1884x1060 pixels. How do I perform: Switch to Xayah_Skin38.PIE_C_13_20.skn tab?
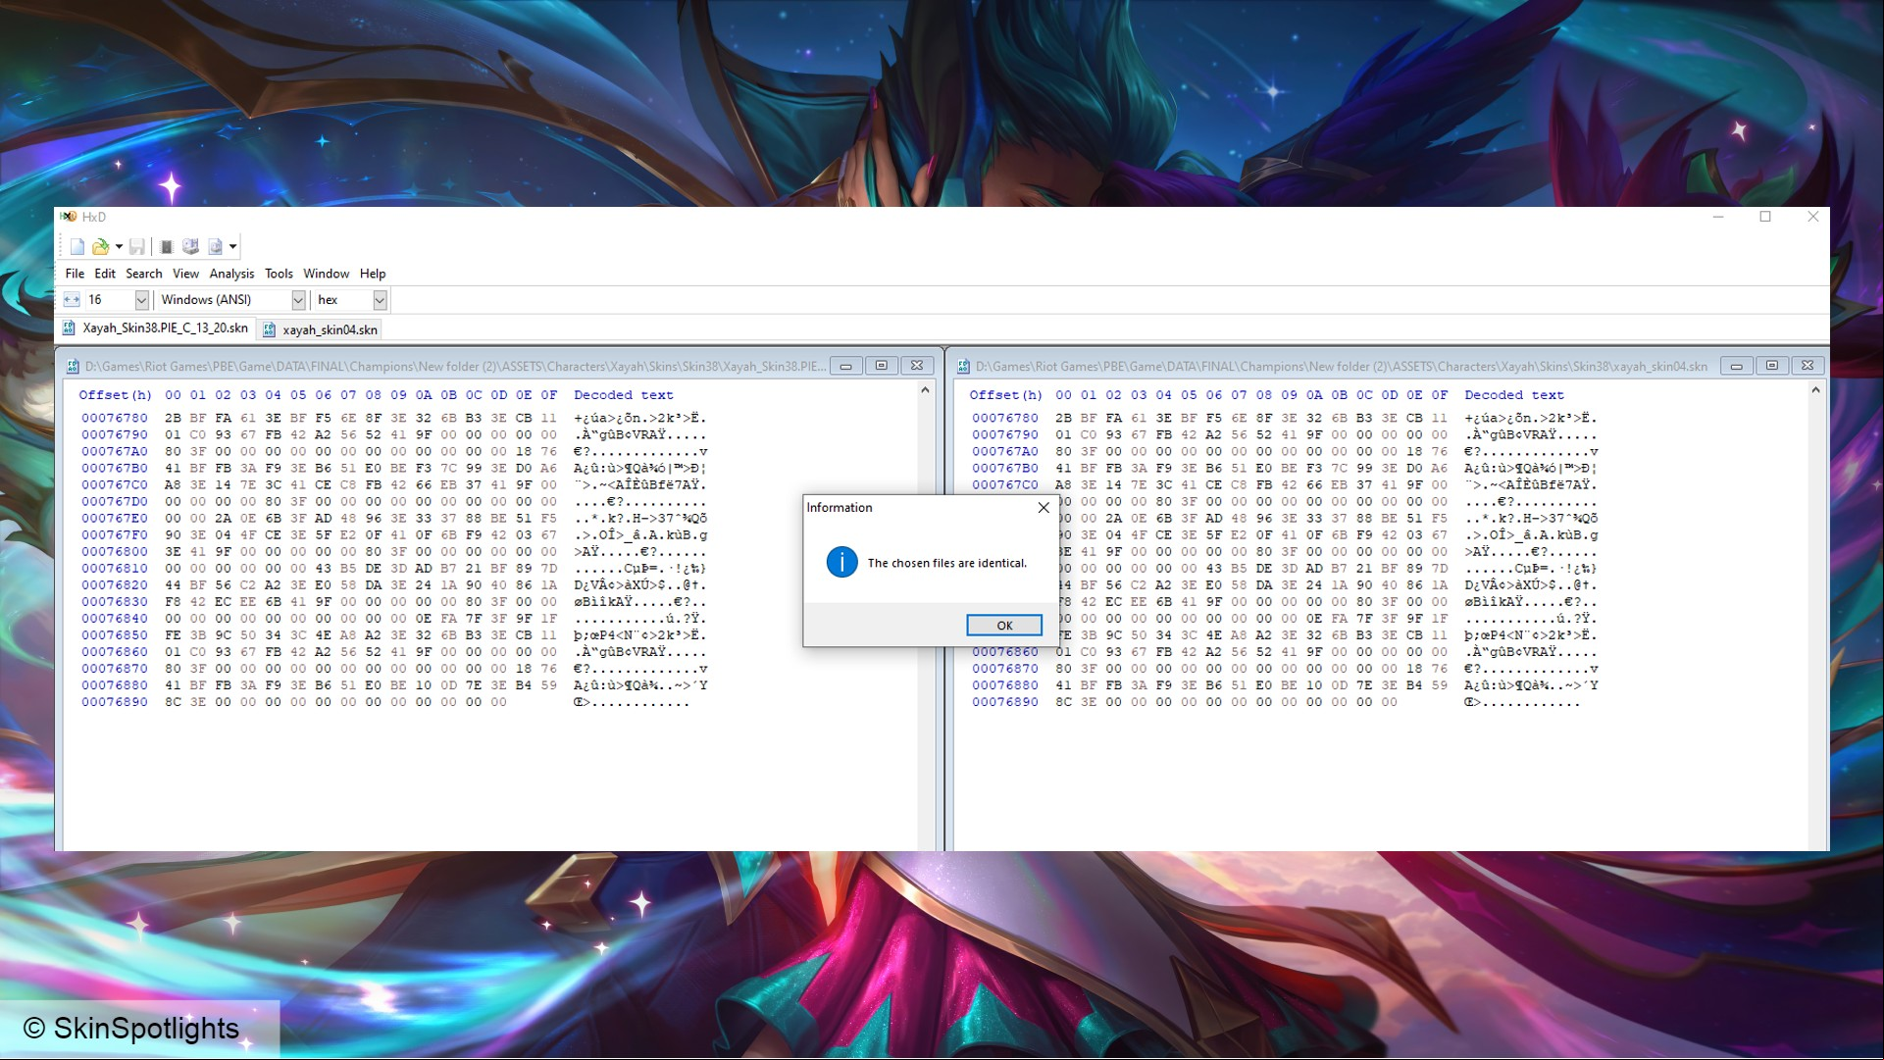(156, 328)
